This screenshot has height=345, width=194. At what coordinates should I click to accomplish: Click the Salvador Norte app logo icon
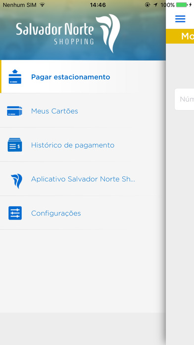tap(17, 181)
